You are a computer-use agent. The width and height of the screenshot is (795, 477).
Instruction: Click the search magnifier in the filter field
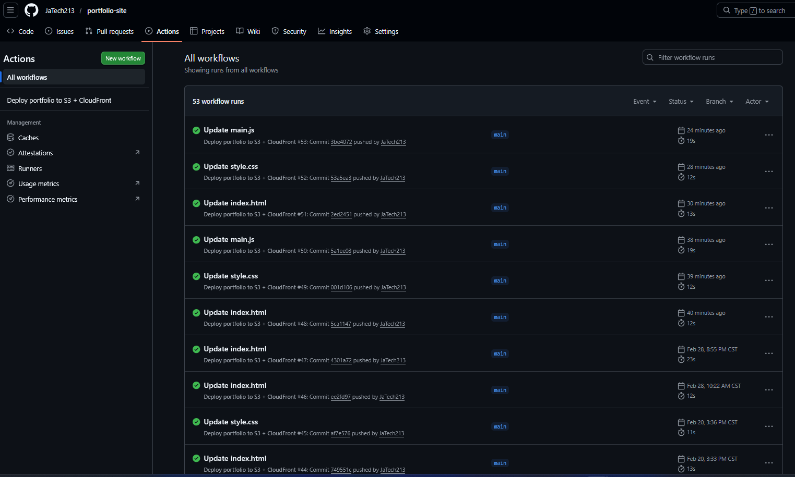[x=650, y=57]
